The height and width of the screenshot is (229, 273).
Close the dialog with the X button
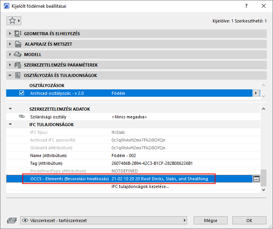(264, 6)
